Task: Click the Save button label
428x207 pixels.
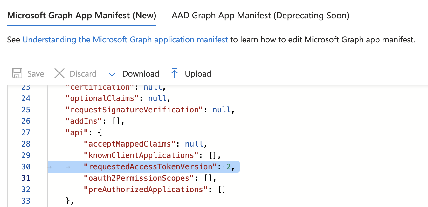Action: point(36,74)
